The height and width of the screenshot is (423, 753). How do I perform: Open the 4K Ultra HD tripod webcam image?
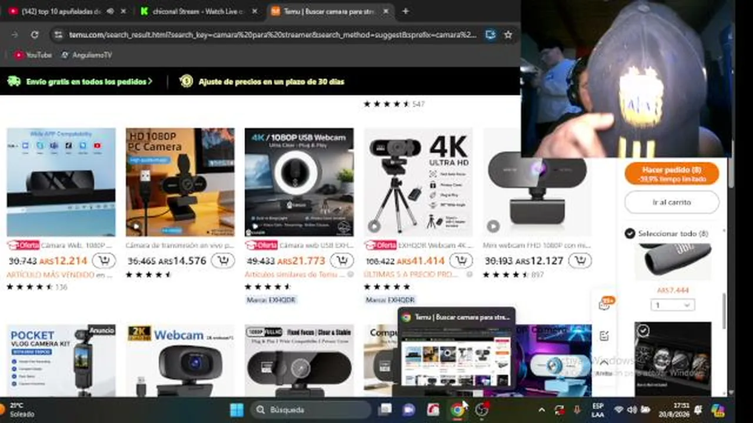pos(418,182)
